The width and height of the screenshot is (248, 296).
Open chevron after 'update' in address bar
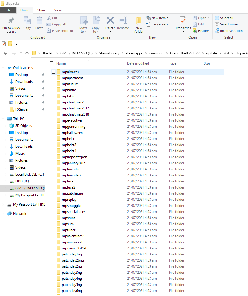point(220,53)
